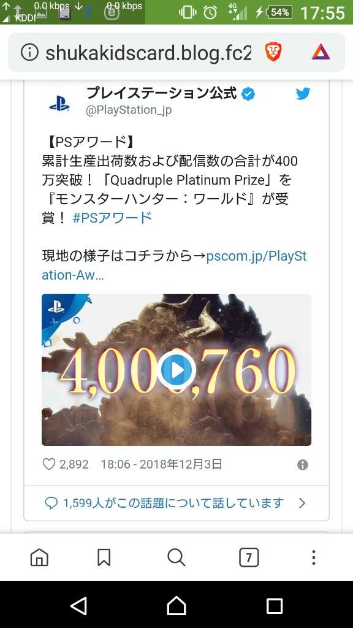
Task: Tap the site info circle icon
Action: [29, 53]
